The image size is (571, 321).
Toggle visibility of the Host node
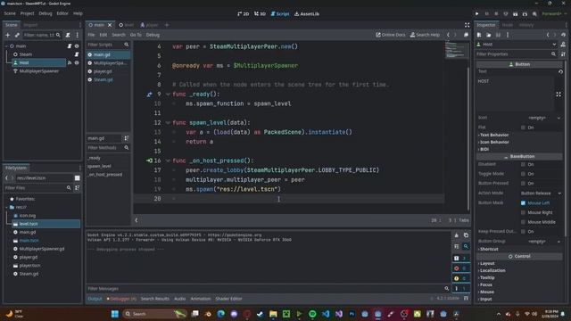click(77, 62)
